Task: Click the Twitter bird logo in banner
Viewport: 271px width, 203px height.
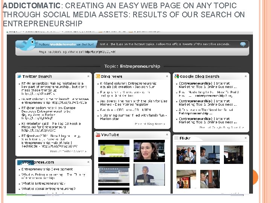Action: click(27, 44)
